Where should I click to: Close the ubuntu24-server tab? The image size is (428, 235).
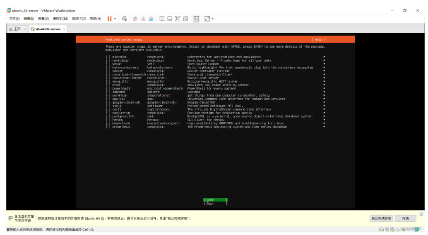click(x=64, y=29)
